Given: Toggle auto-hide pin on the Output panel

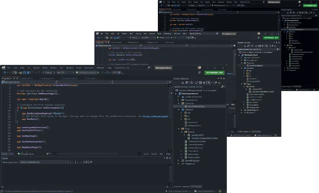Looking at the screenshot, I should (x=167, y=158).
